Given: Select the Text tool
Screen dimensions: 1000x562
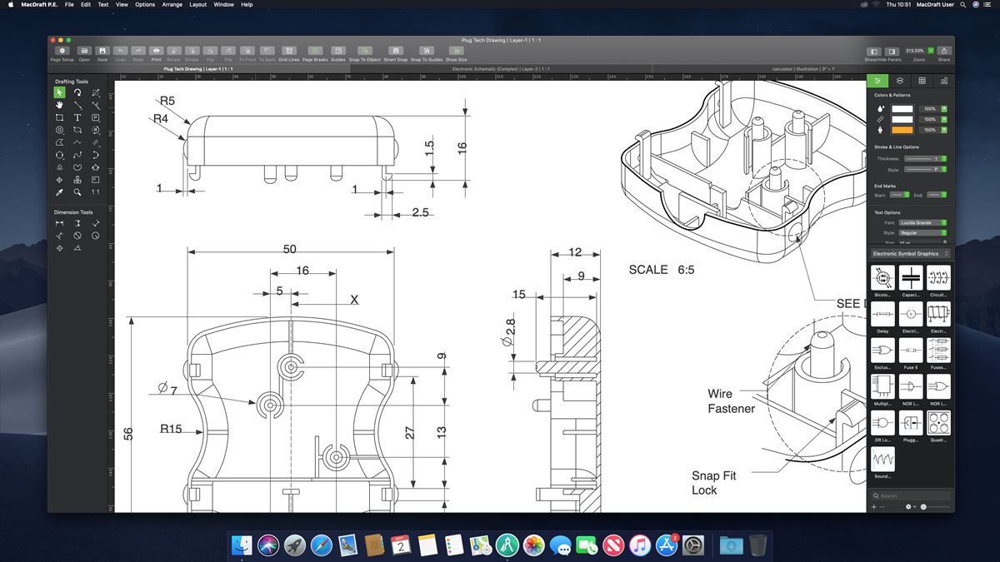Looking at the screenshot, I should (77, 117).
